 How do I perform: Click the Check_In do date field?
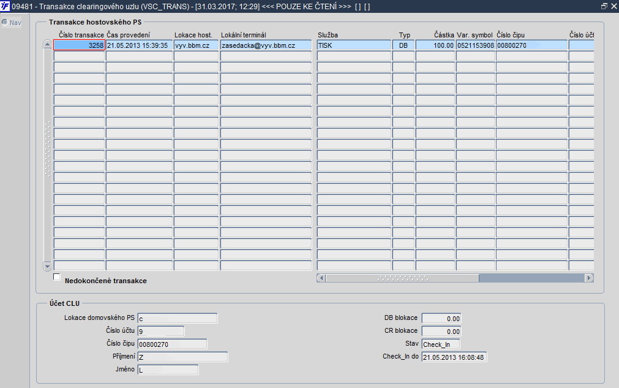[454, 357]
